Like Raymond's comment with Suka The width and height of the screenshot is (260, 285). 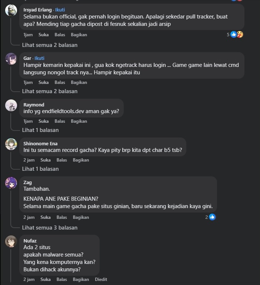pos(43,121)
